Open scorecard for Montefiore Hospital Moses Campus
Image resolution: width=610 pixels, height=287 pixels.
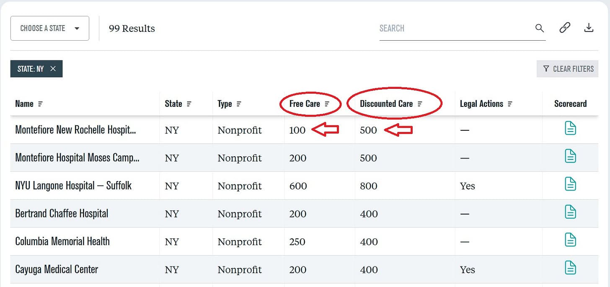tap(570, 156)
